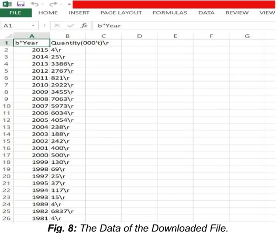Select cell containing 6837\r

67,211
